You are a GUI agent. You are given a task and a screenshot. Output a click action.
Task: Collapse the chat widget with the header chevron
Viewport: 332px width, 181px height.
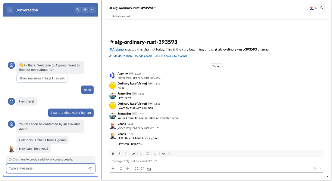click(92, 10)
